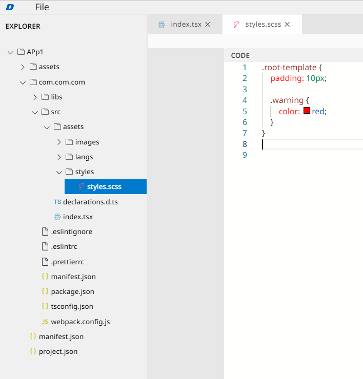This screenshot has width=363, height=379.
Task: Open the .eslintrc file
Action: click(64, 246)
